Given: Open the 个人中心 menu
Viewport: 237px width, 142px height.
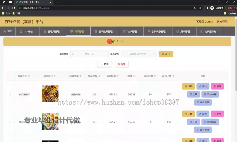Looking at the screenshot, I should coord(27,31).
